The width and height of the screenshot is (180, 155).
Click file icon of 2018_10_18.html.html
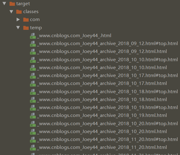33,100
